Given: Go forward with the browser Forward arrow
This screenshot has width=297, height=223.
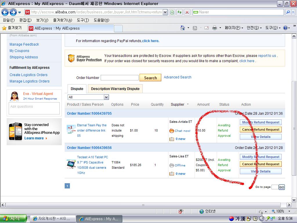Looking at the screenshot, I should (13, 12).
